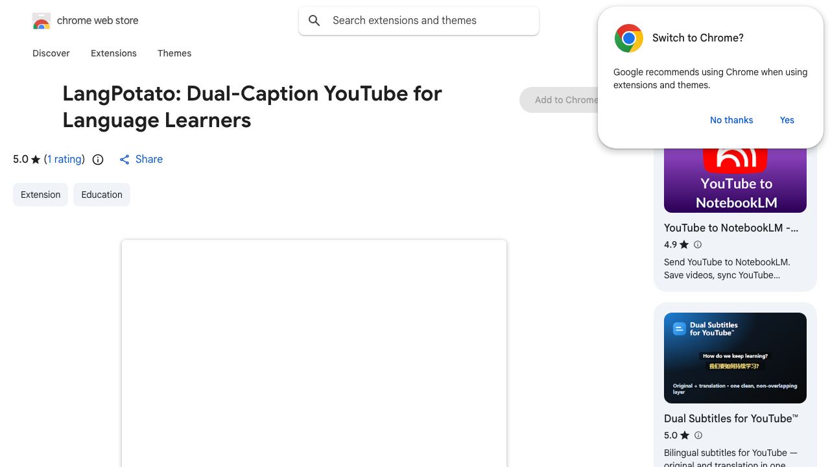The width and height of the screenshot is (830, 467).
Task: Click 'Send YouTube to NotebookLM' description text
Action: (727, 269)
